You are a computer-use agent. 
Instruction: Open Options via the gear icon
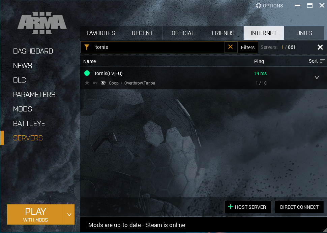pos(259,5)
